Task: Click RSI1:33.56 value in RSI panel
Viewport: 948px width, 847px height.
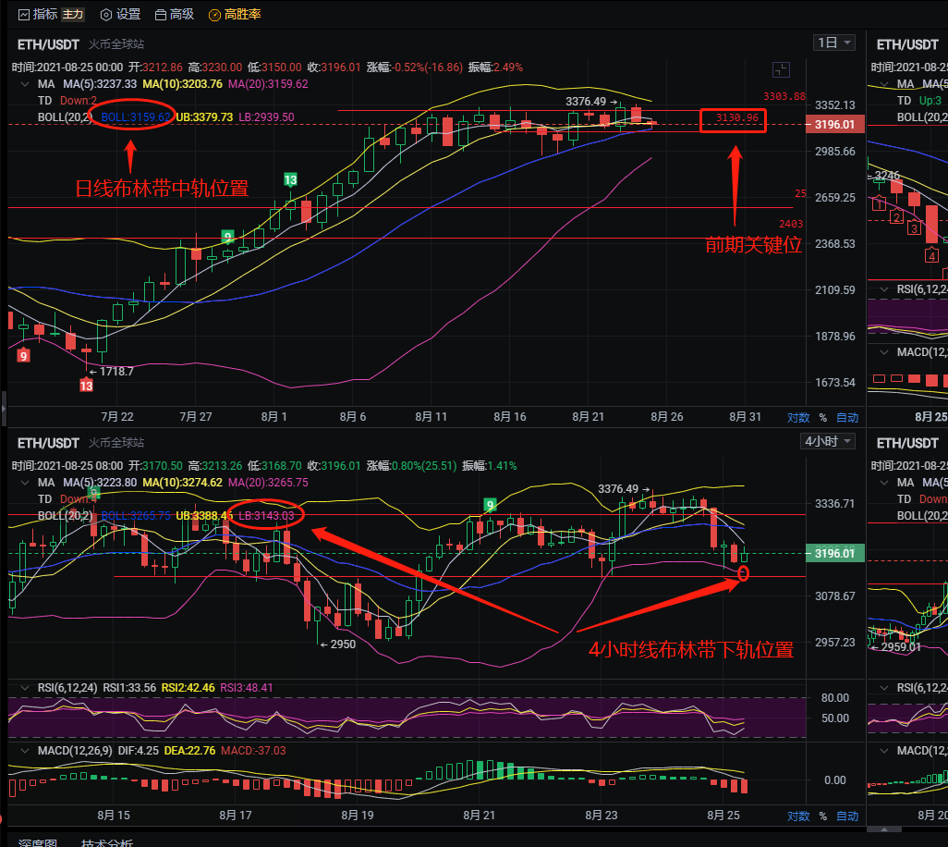Action: coord(129,688)
